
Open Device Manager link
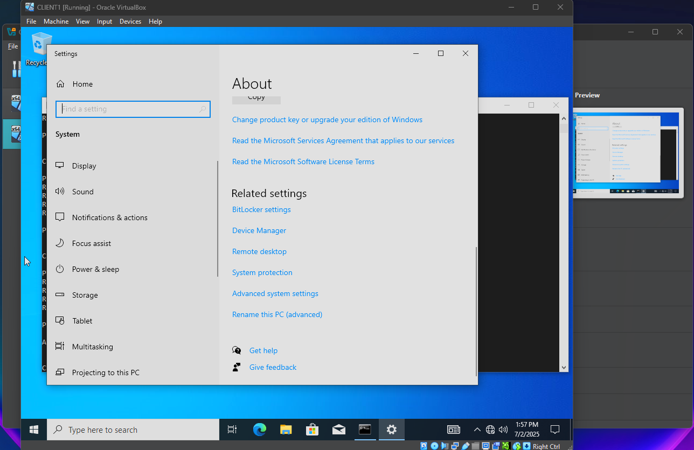(x=259, y=230)
